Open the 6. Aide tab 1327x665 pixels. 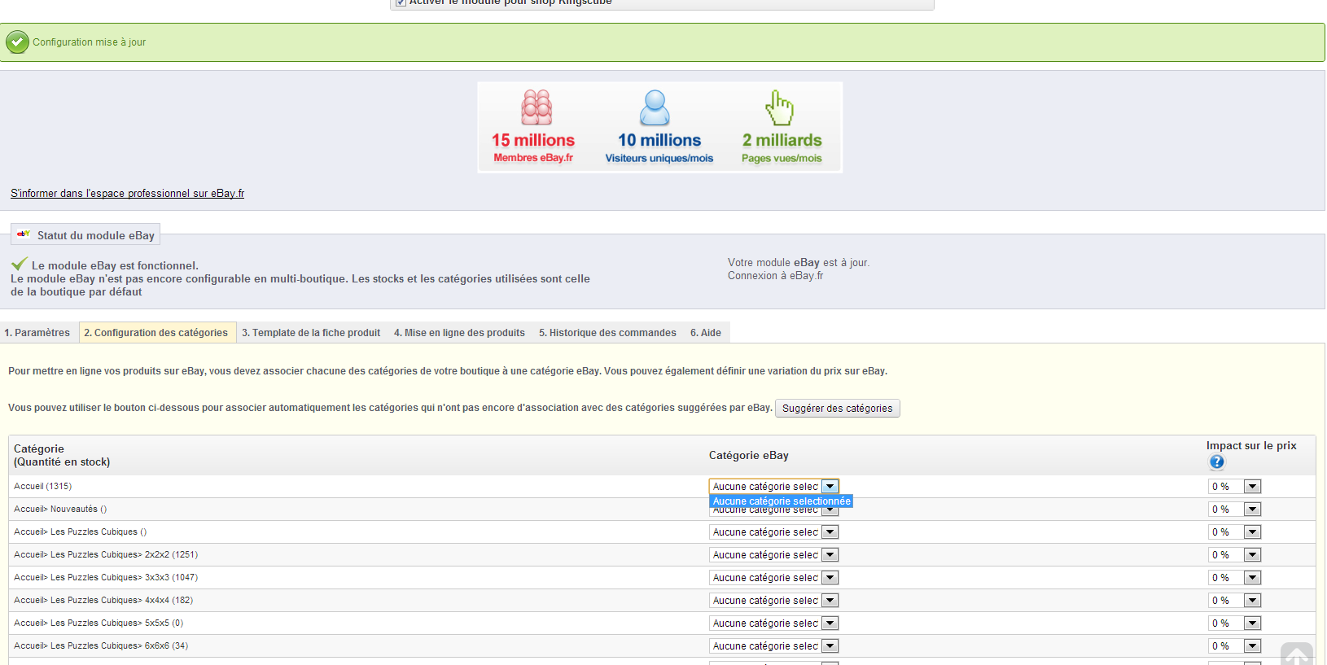coord(706,333)
